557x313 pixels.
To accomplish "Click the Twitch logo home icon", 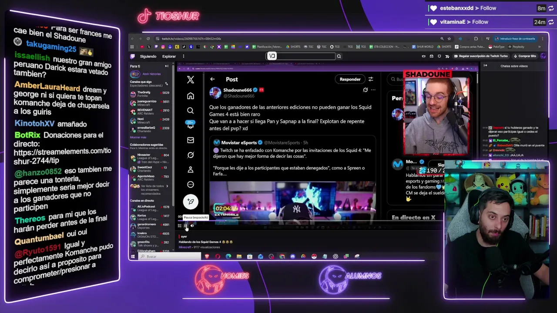I will coord(133,56).
